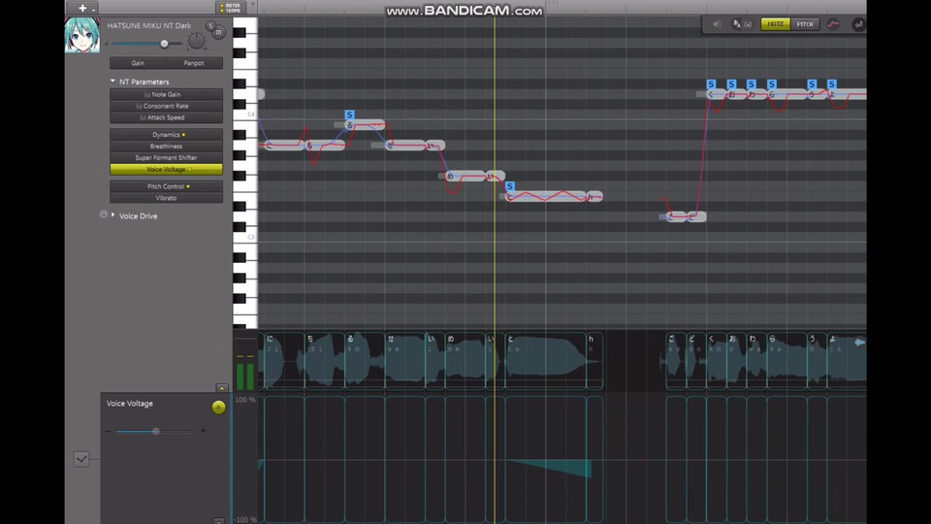Image resolution: width=931 pixels, height=524 pixels.
Task: Click the Hatsune Miku voice avatar thumbnail
Action: pos(81,35)
